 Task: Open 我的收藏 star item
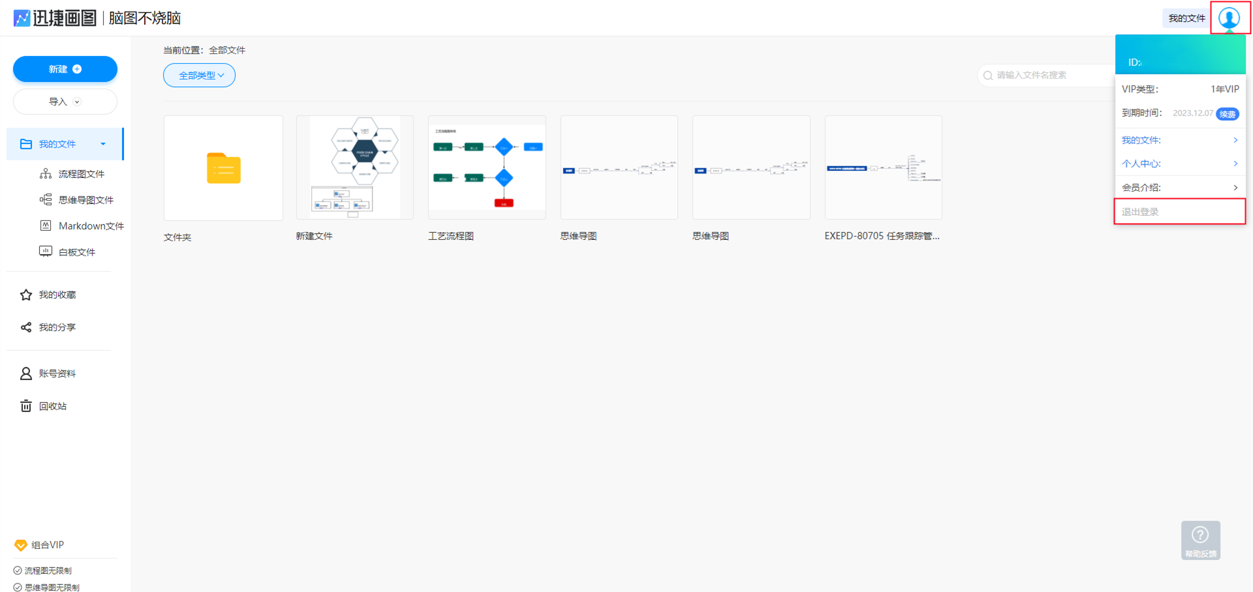(x=57, y=295)
